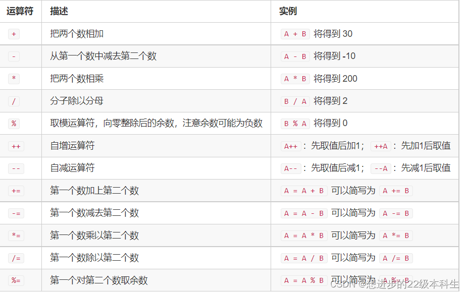This screenshot has height=294, width=467.
Task: Click the 'A = A / B' code example
Action: [304, 258]
